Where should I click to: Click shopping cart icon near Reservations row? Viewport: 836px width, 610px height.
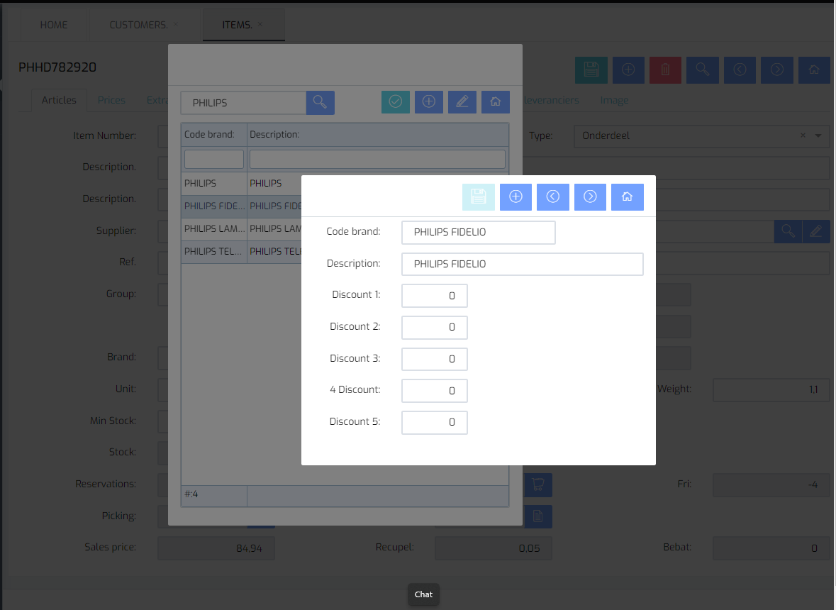[538, 484]
